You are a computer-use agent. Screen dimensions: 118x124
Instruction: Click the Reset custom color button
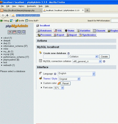point(66,83)
